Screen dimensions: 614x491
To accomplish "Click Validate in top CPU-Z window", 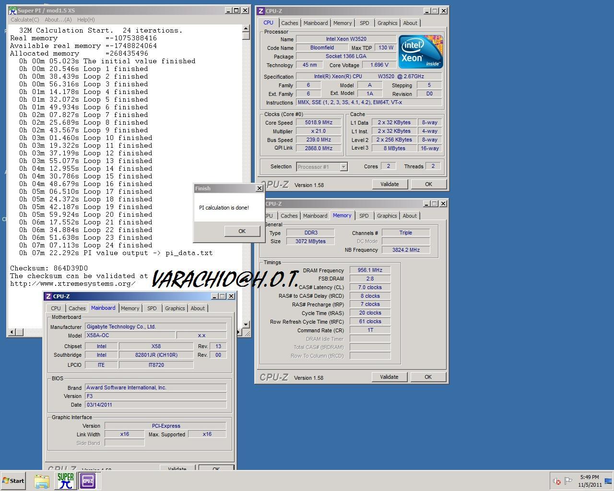I will (390, 184).
